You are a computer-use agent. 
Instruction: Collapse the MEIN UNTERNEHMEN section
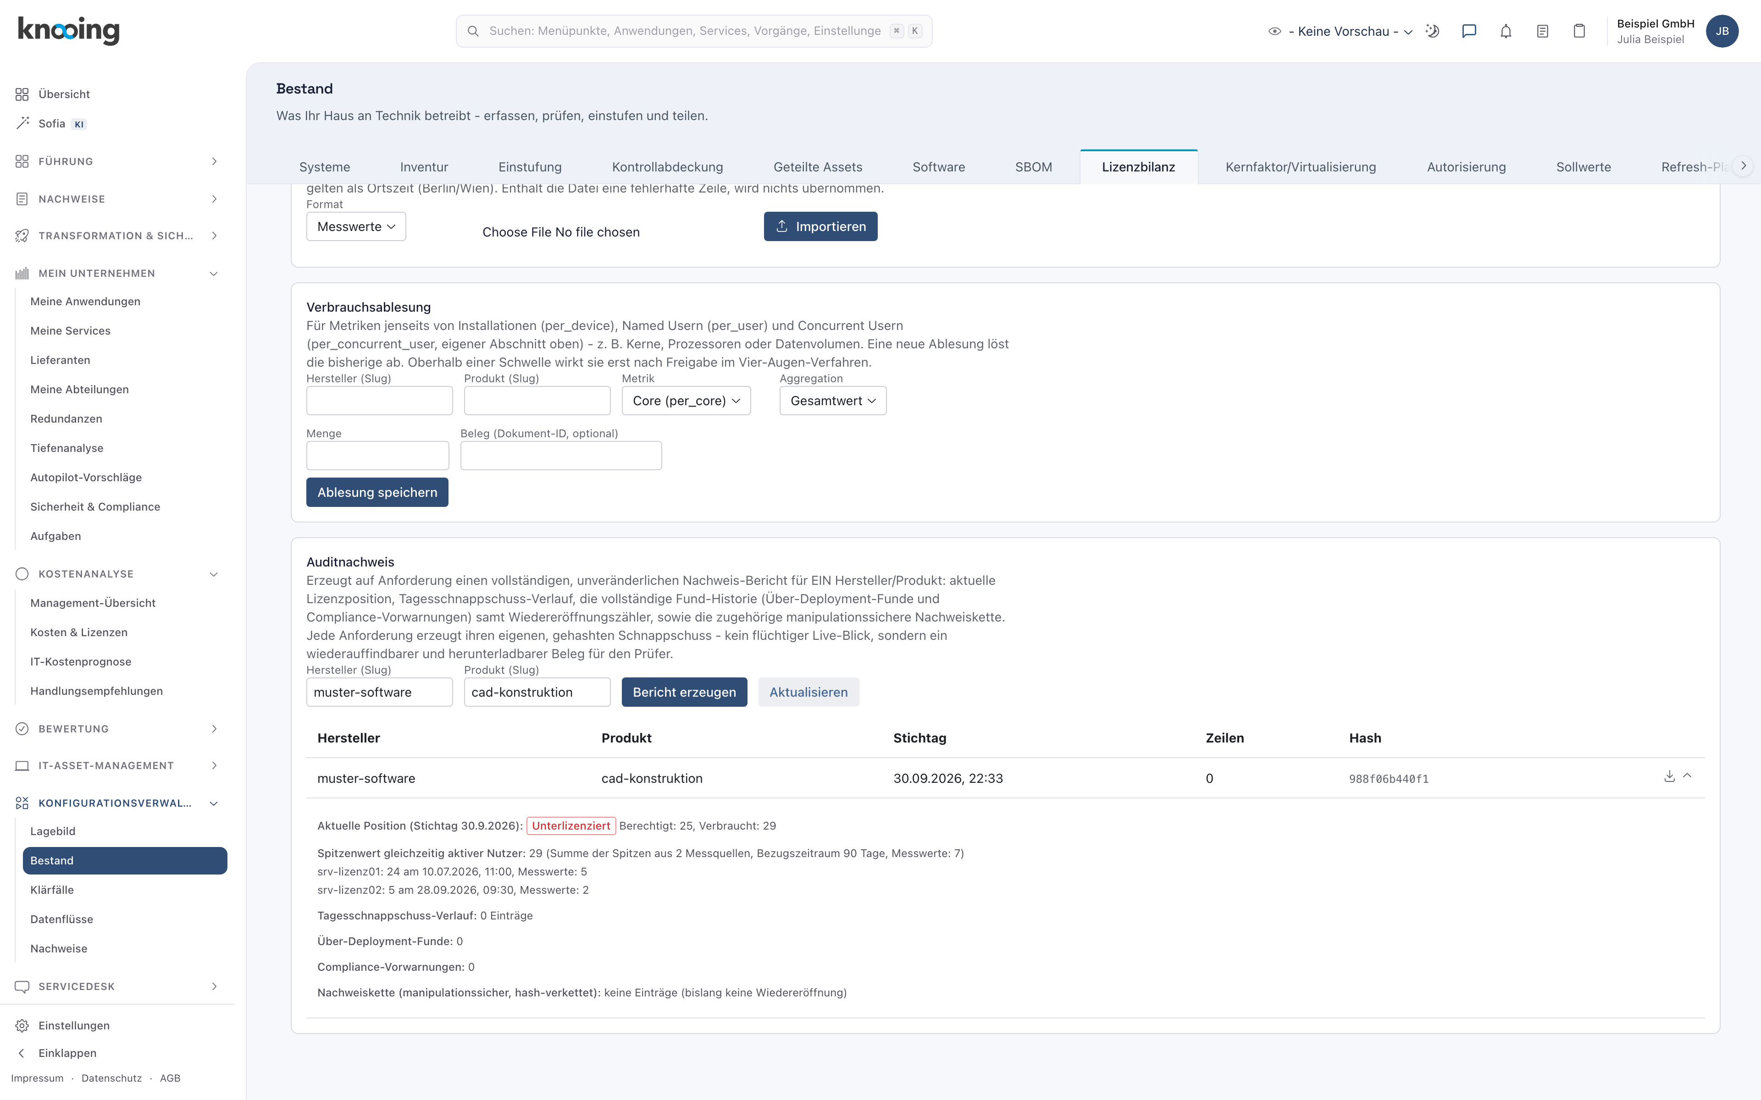[116, 274]
